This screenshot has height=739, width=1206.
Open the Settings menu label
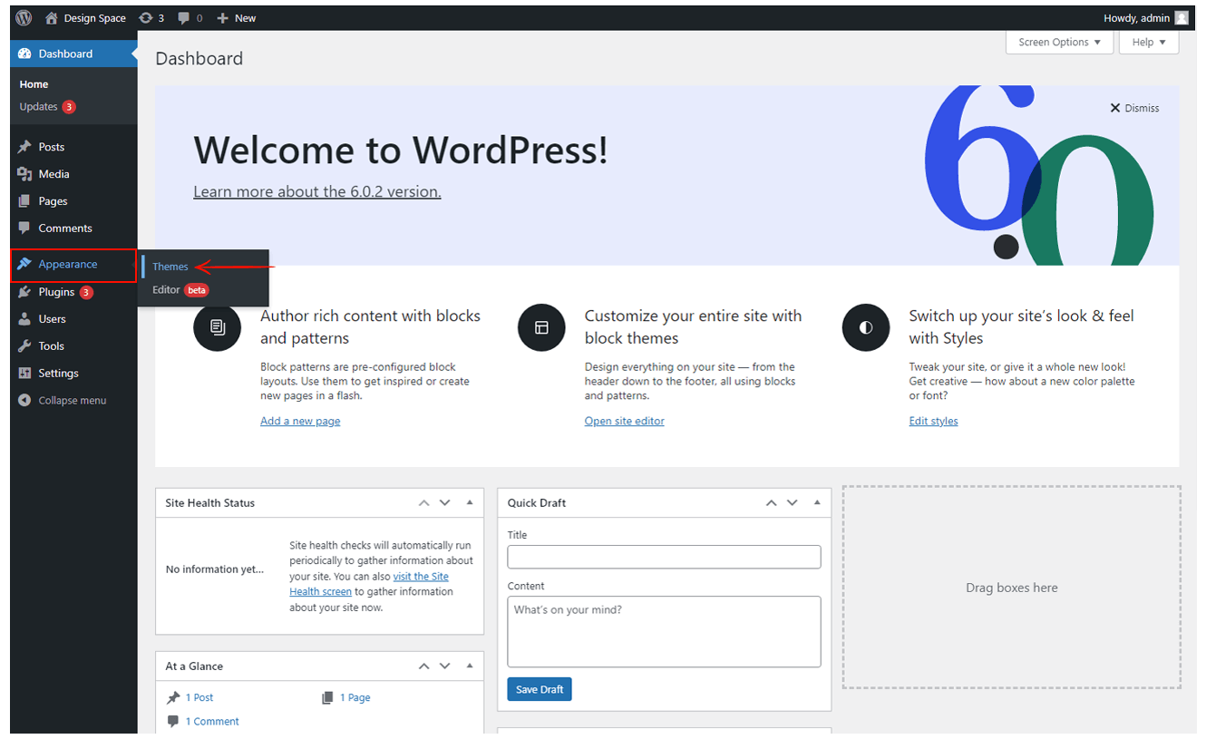[x=58, y=374]
